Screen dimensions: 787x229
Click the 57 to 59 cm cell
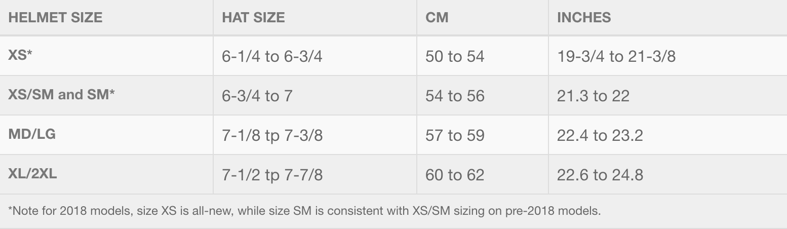(455, 135)
